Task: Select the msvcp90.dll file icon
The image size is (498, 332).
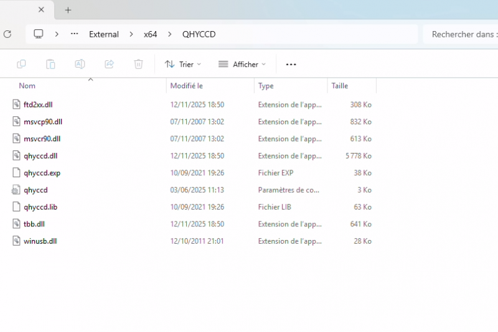Action: coord(16,121)
